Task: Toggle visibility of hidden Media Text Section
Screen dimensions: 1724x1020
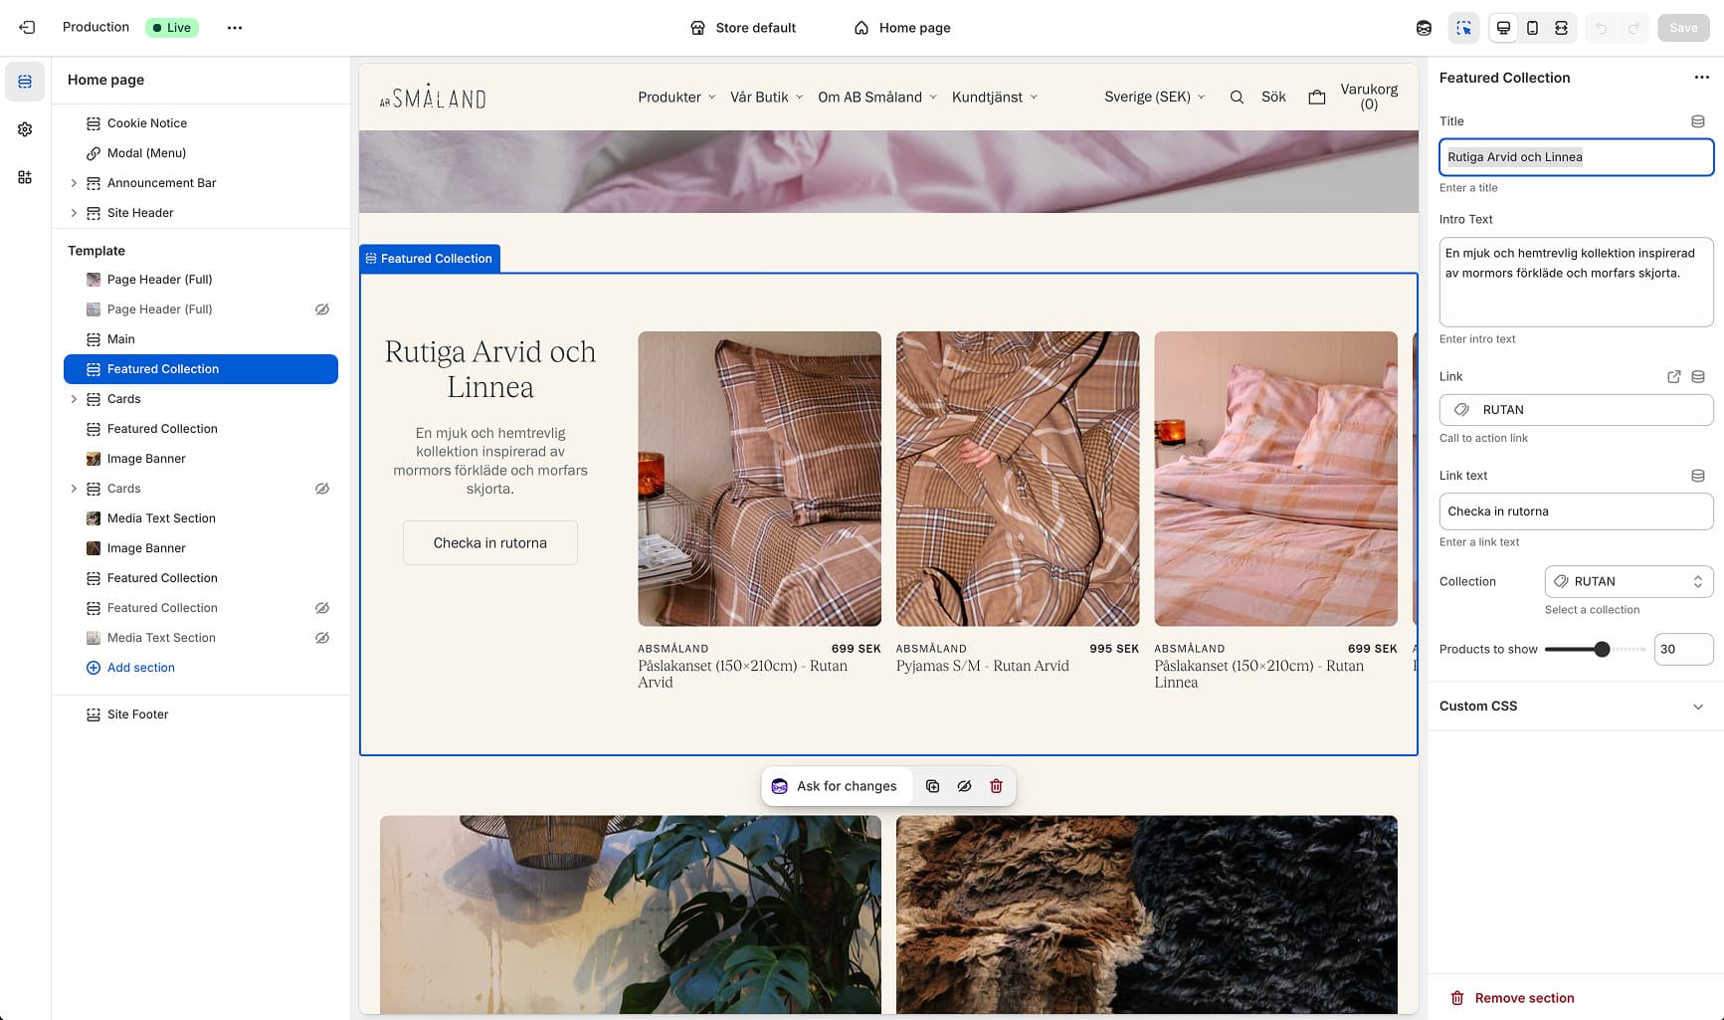Action: (x=322, y=638)
